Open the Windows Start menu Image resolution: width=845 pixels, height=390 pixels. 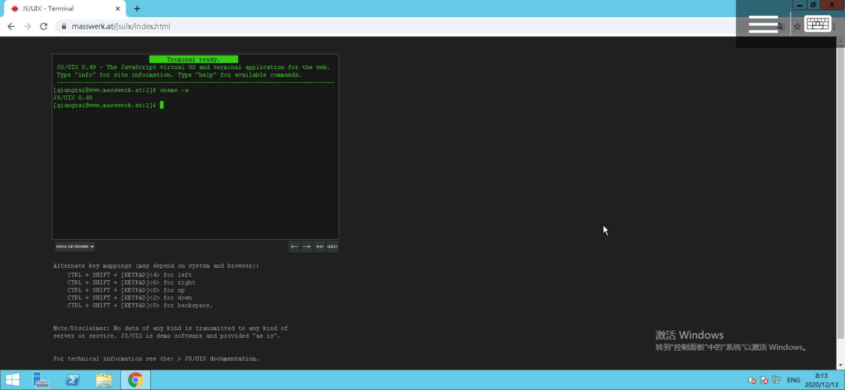[13, 380]
